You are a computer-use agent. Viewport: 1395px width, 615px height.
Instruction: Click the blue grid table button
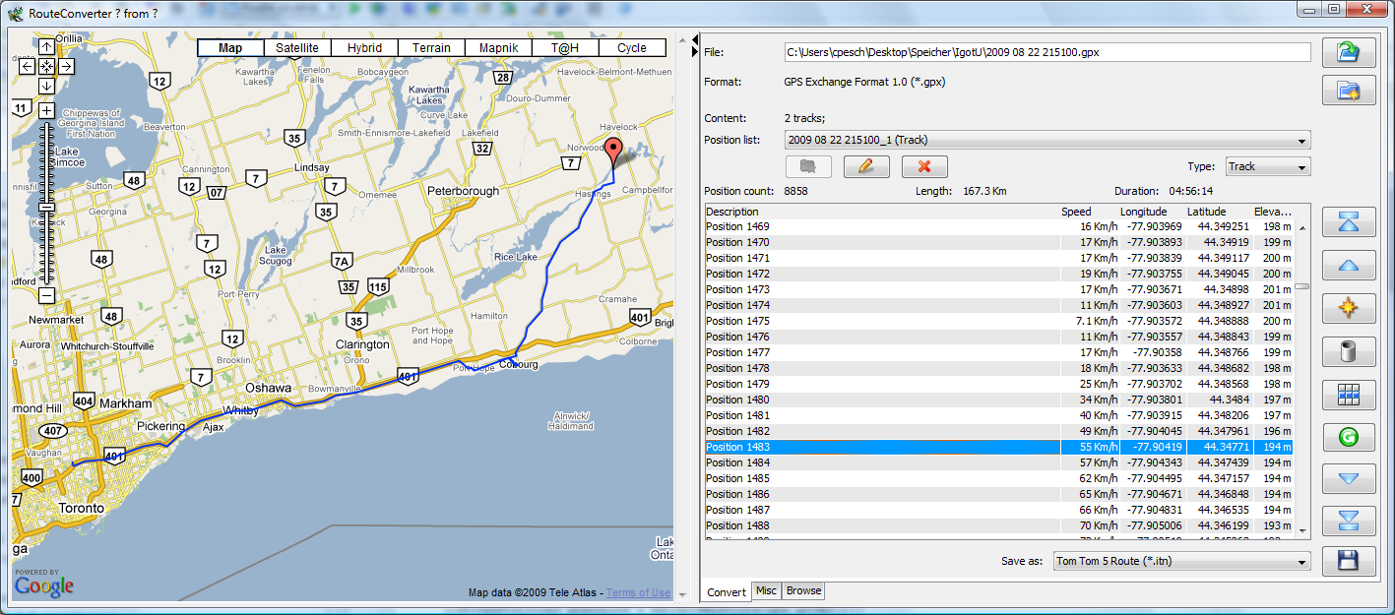click(x=1349, y=395)
